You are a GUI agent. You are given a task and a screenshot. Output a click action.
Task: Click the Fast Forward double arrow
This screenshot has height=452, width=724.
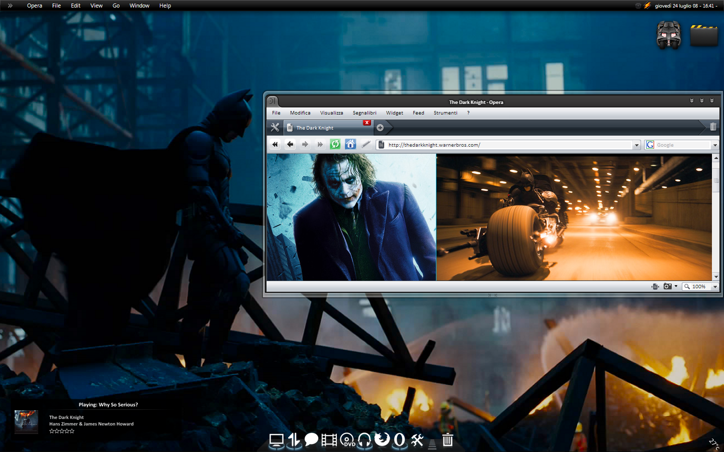320,145
